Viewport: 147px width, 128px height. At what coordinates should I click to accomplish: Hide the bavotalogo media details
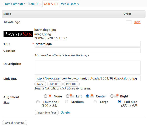point(137,22)
